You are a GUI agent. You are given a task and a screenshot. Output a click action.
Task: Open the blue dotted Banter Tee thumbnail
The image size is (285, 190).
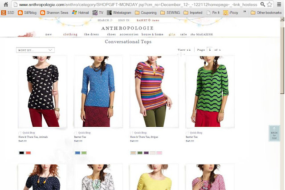tap(98, 92)
